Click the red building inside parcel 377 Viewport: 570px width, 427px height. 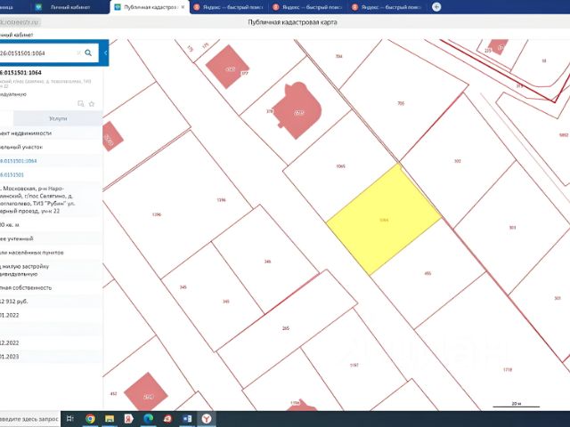tap(227, 68)
